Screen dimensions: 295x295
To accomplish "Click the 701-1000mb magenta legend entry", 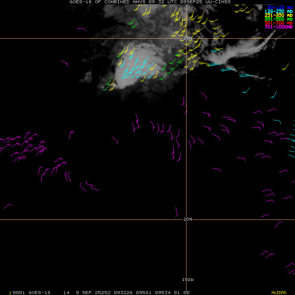I will 278,27.
